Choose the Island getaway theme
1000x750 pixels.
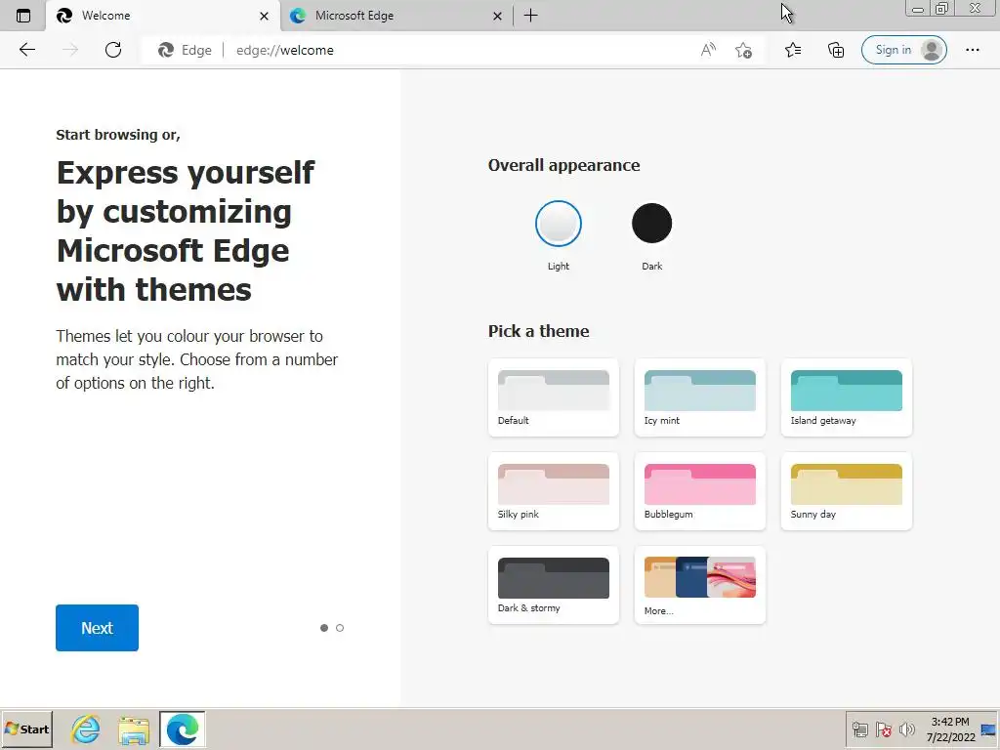(x=847, y=397)
